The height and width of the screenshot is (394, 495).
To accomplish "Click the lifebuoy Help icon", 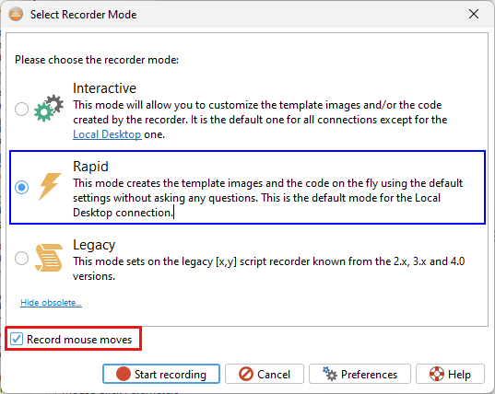I will click(437, 374).
